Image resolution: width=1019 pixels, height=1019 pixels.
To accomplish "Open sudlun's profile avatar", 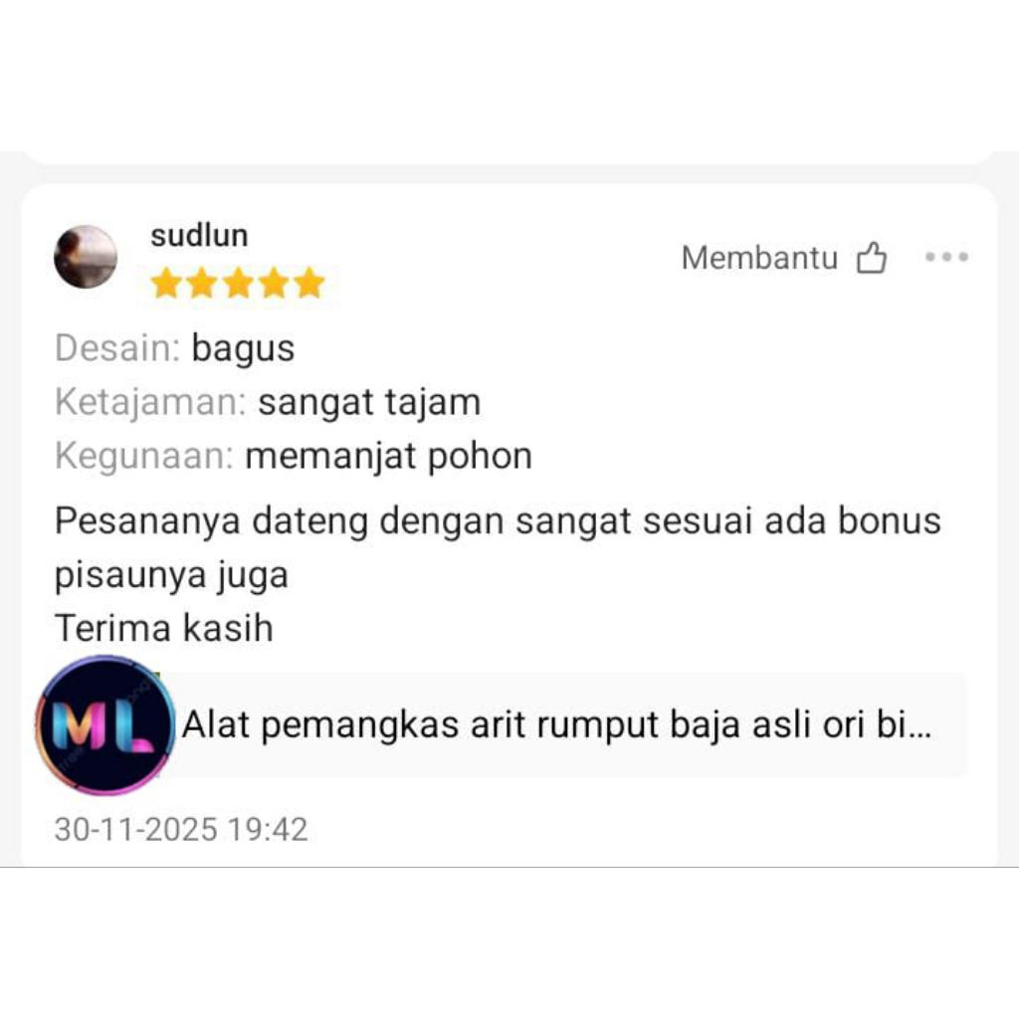I will coord(86,257).
